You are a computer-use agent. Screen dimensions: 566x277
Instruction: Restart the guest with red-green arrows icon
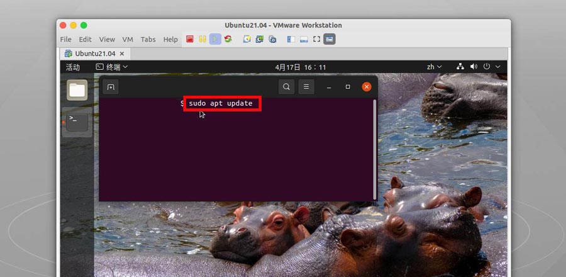point(228,39)
